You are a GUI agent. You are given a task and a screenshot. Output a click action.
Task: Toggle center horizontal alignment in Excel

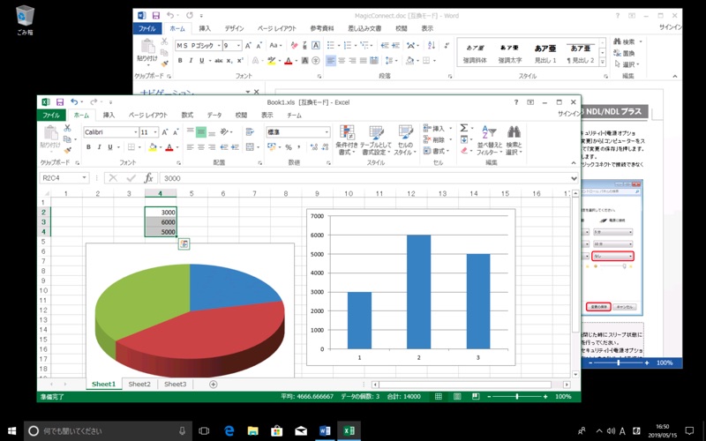pos(201,147)
